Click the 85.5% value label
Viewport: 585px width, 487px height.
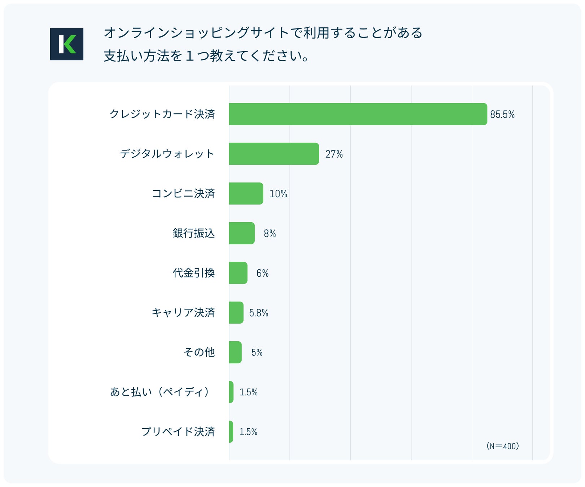point(502,114)
